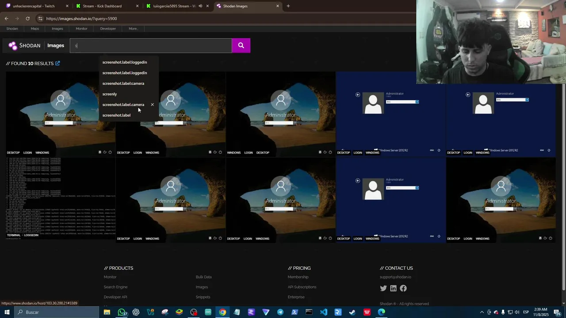566x318 pixels.
Task: Open Monitor in top navigation bar
Action: [81, 29]
